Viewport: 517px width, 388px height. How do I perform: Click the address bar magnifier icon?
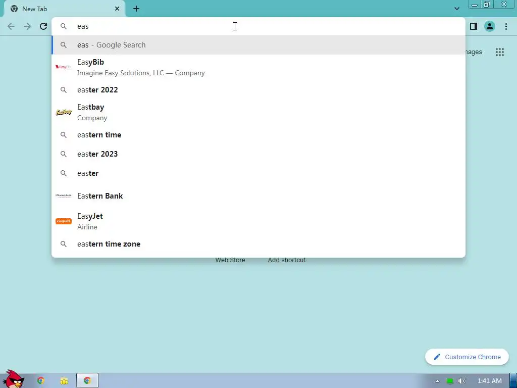(63, 26)
